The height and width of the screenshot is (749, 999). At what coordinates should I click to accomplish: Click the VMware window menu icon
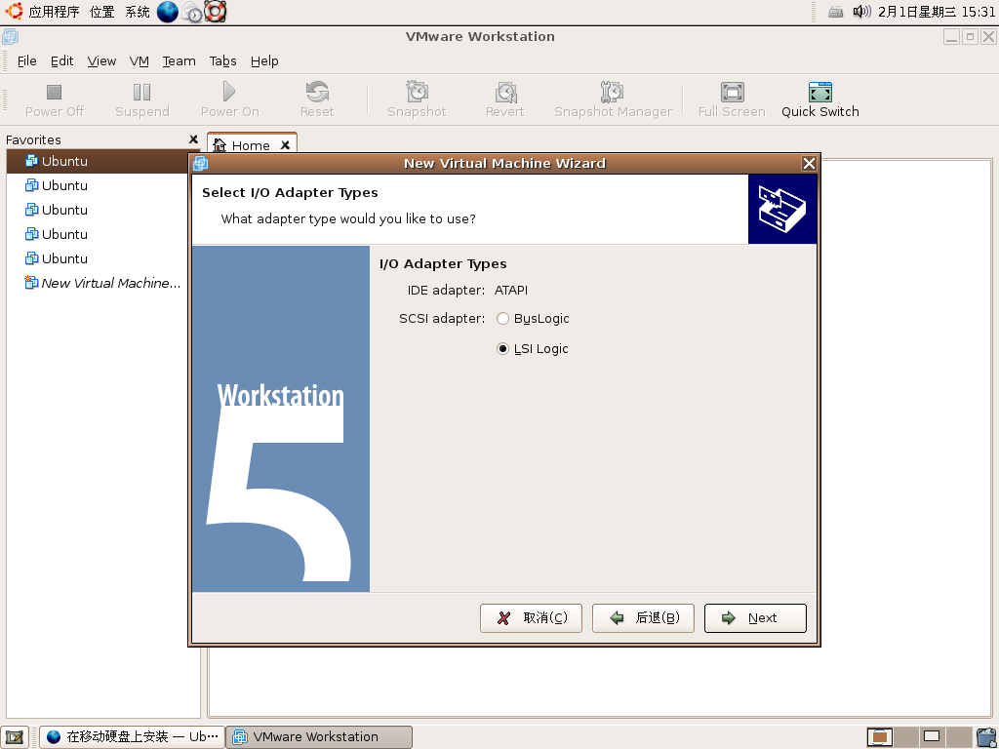tap(10, 37)
